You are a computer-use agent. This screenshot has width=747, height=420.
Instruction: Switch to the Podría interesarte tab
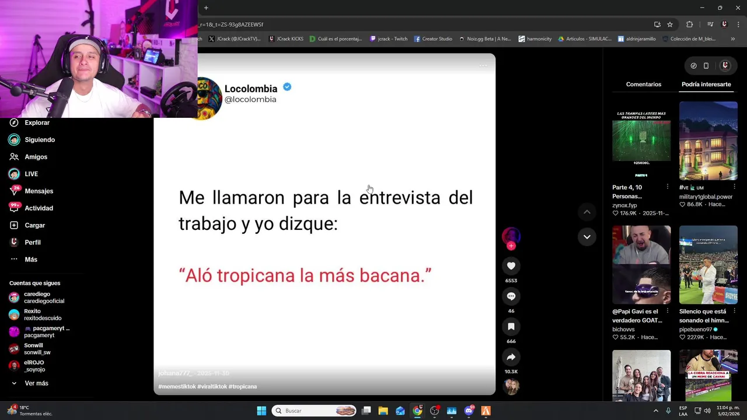coord(706,85)
